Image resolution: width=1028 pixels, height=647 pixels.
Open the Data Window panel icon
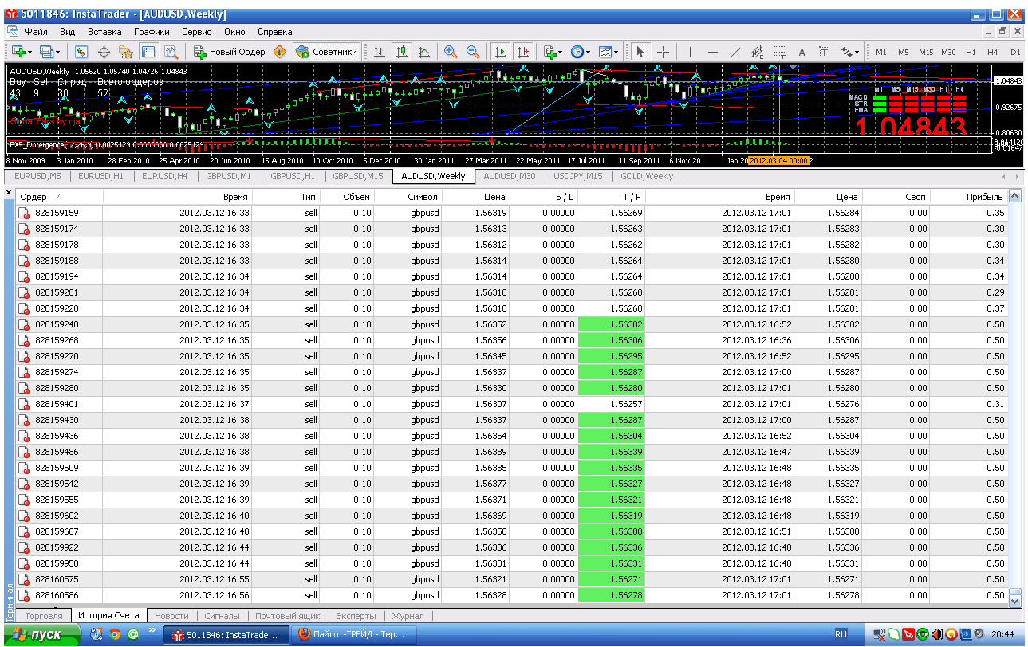pos(104,52)
